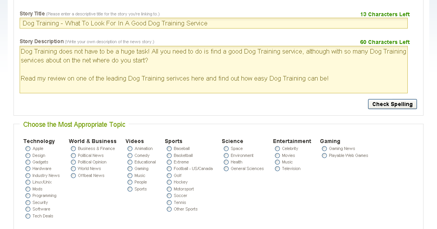437x229 pixels.
Task: Select the Motorsport radio button
Action: click(169, 189)
